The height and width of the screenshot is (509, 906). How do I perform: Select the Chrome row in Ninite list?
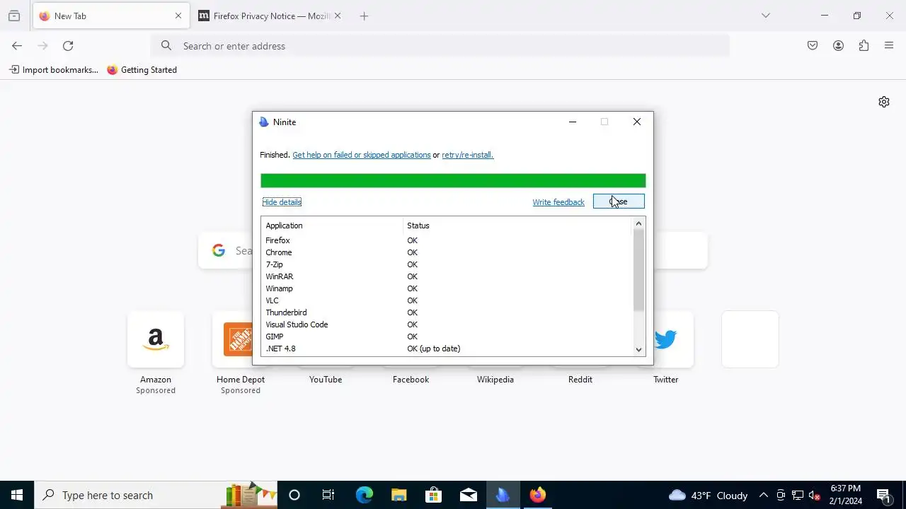(447, 252)
